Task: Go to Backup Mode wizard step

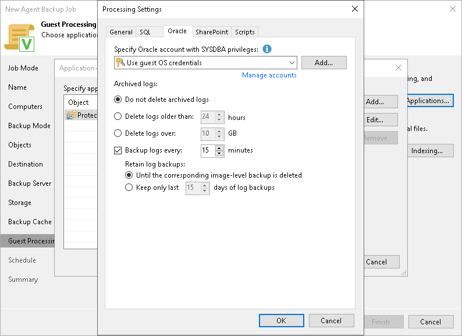Action: (x=29, y=126)
